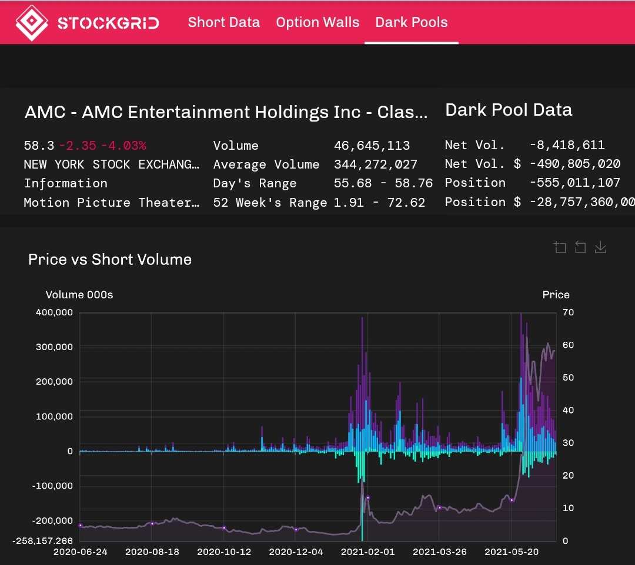Click the "2020-08-18" date axis label
The width and height of the screenshot is (635, 565).
tap(152, 552)
